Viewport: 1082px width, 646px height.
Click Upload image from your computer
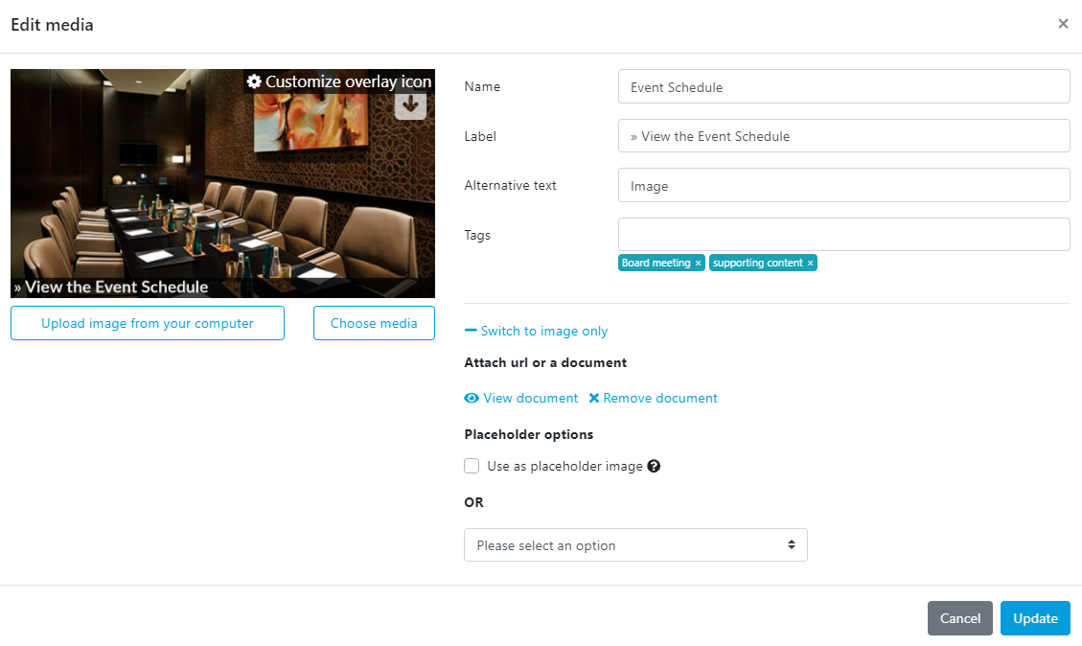[148, 323]
